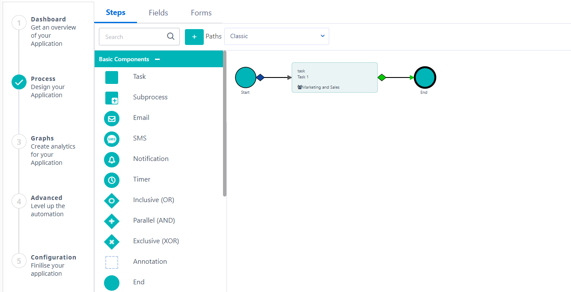
Task: Switch to the Fields tab
Action: (158, 13)
